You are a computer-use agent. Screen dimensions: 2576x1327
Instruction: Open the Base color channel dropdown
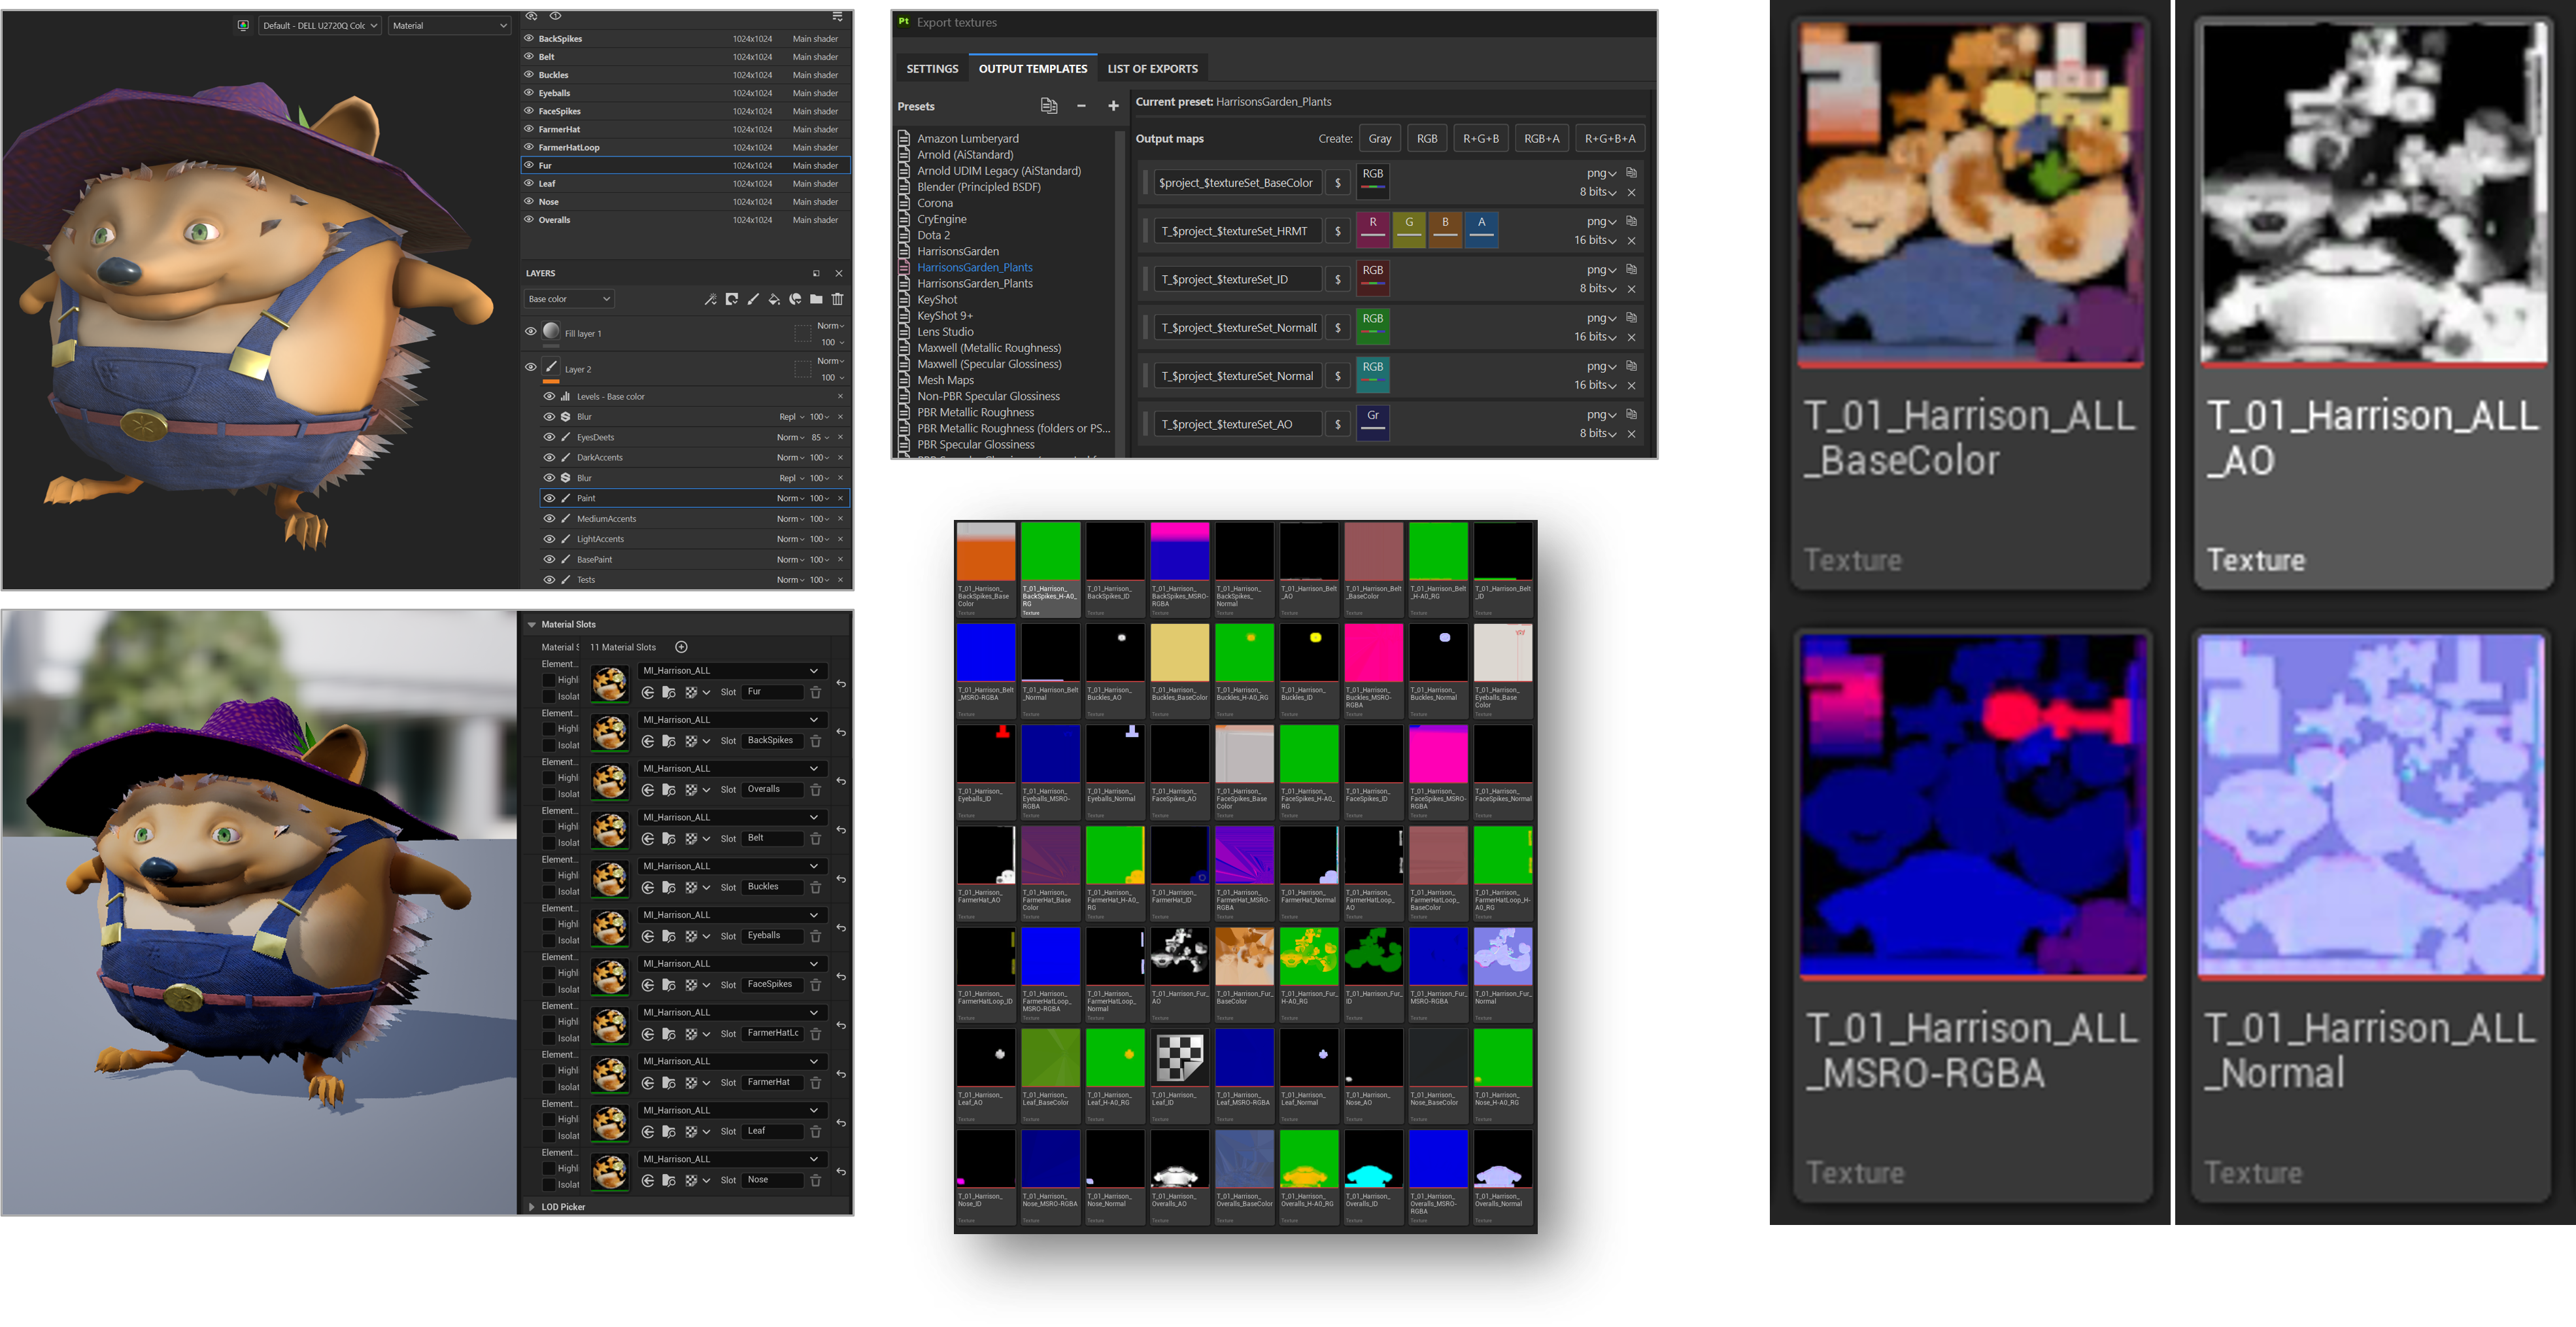click(569, 299)
